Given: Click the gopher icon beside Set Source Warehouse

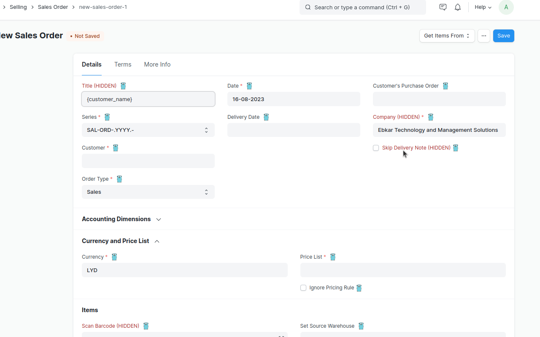Looking at the screenshot, I should point(361,326).
